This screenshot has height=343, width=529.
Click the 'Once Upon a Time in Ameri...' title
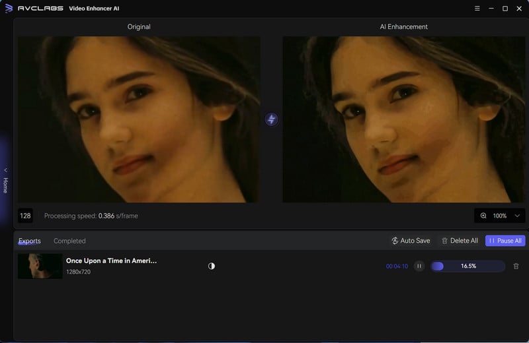111,261
